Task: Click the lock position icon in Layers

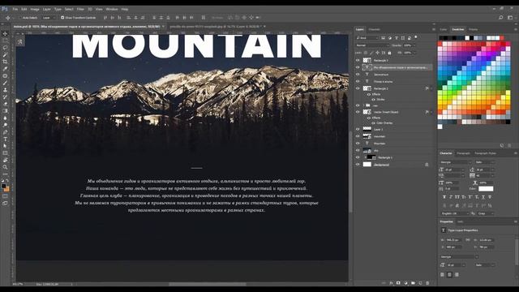Action: (377, 53)
